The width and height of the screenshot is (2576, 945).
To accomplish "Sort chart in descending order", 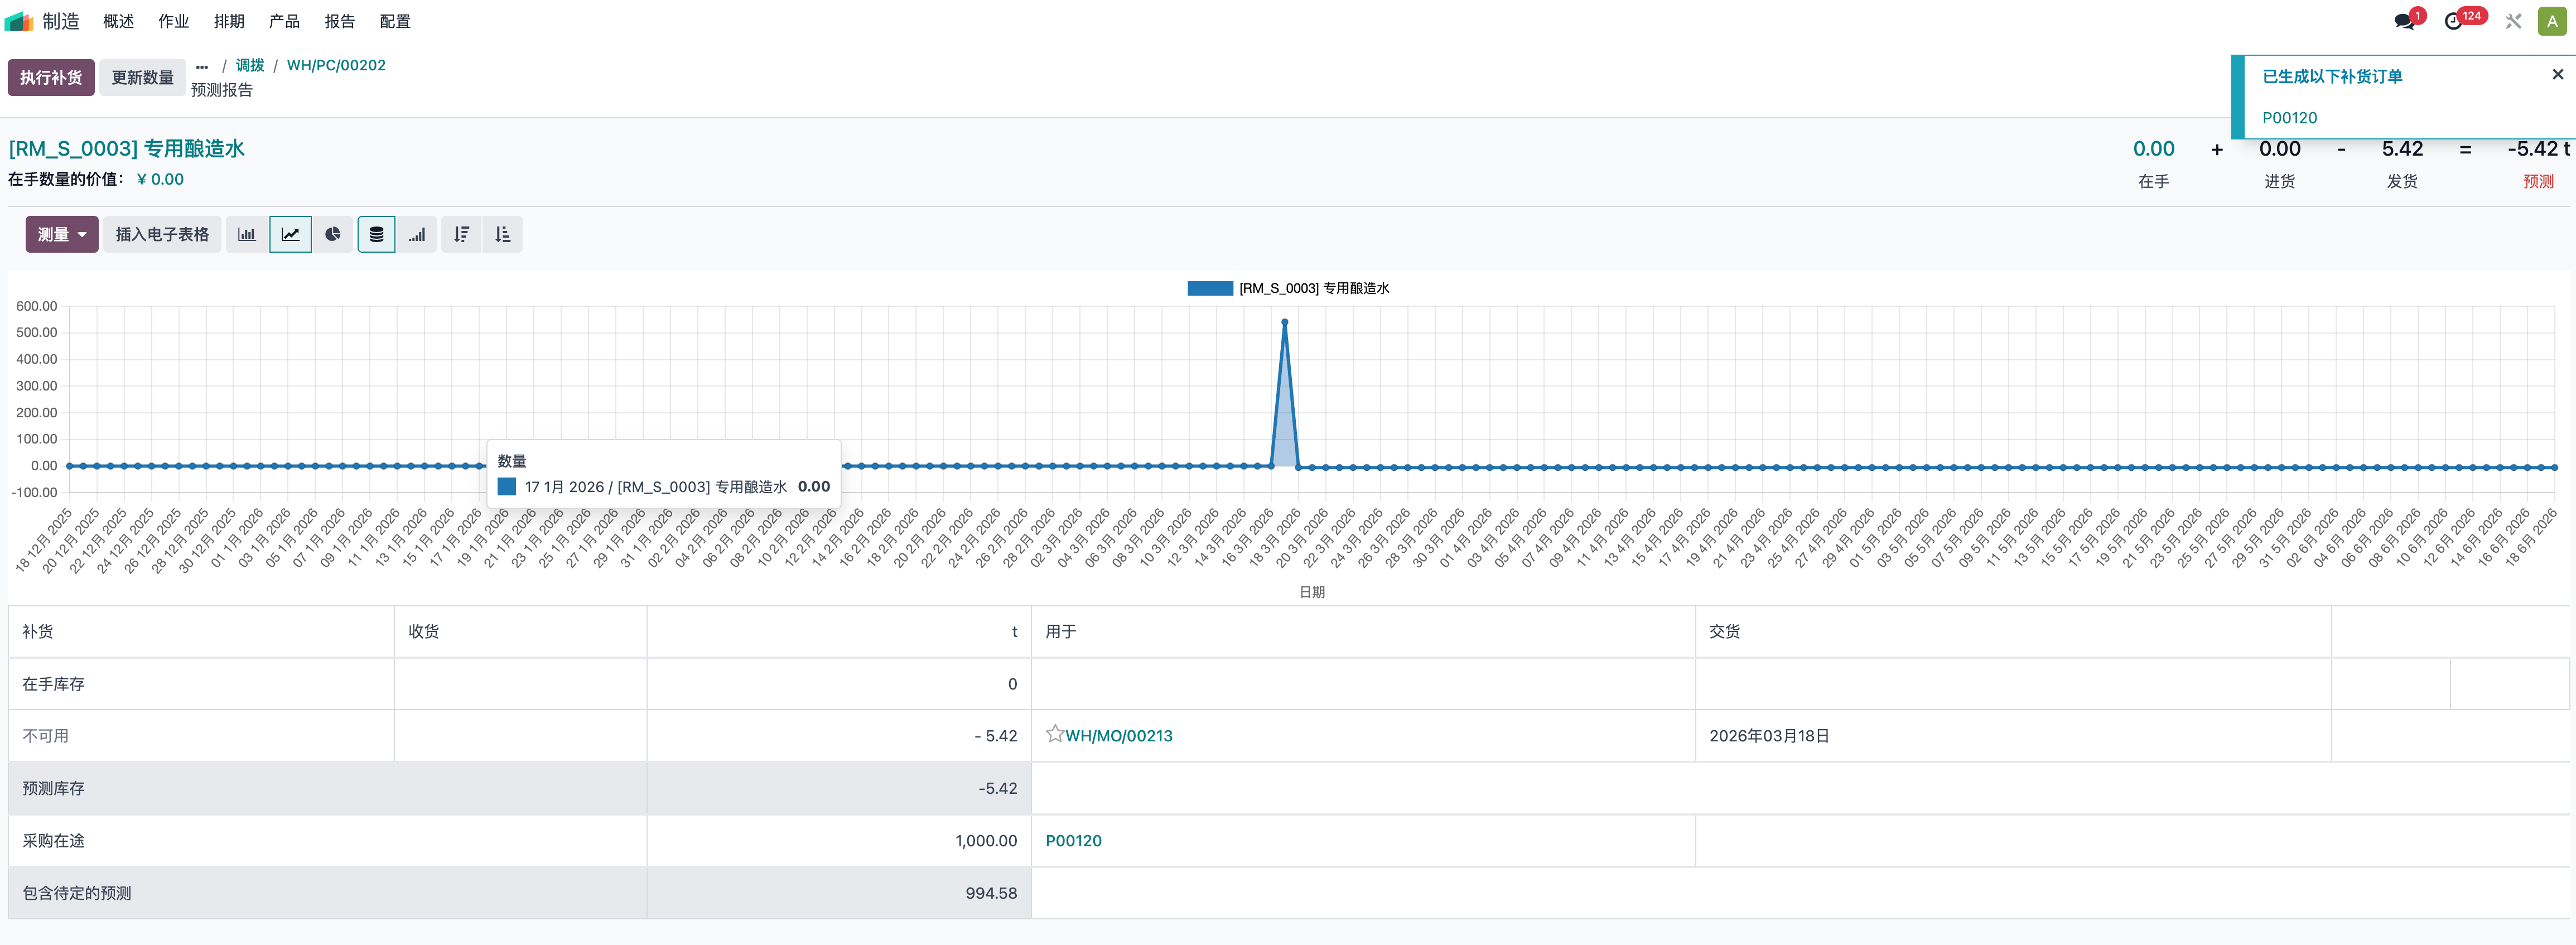I will click(461, 234).
